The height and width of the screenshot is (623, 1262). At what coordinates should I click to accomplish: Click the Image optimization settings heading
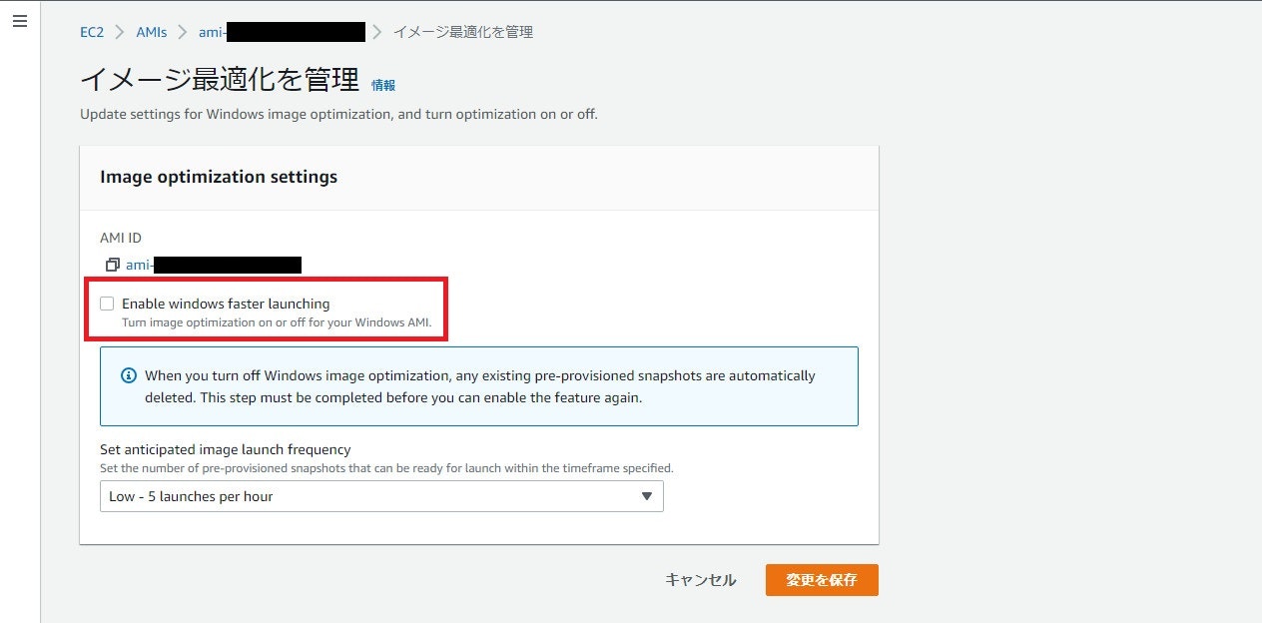click(219, 177)
